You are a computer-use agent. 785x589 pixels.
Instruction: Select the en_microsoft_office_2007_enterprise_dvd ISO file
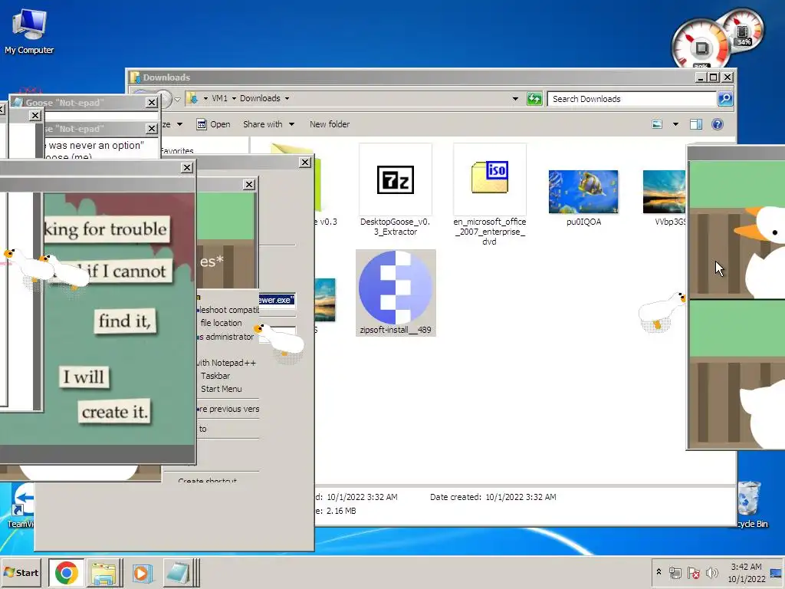(x=490, y=196)
